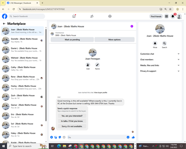Expand Media, files and links section

point(160,65)
